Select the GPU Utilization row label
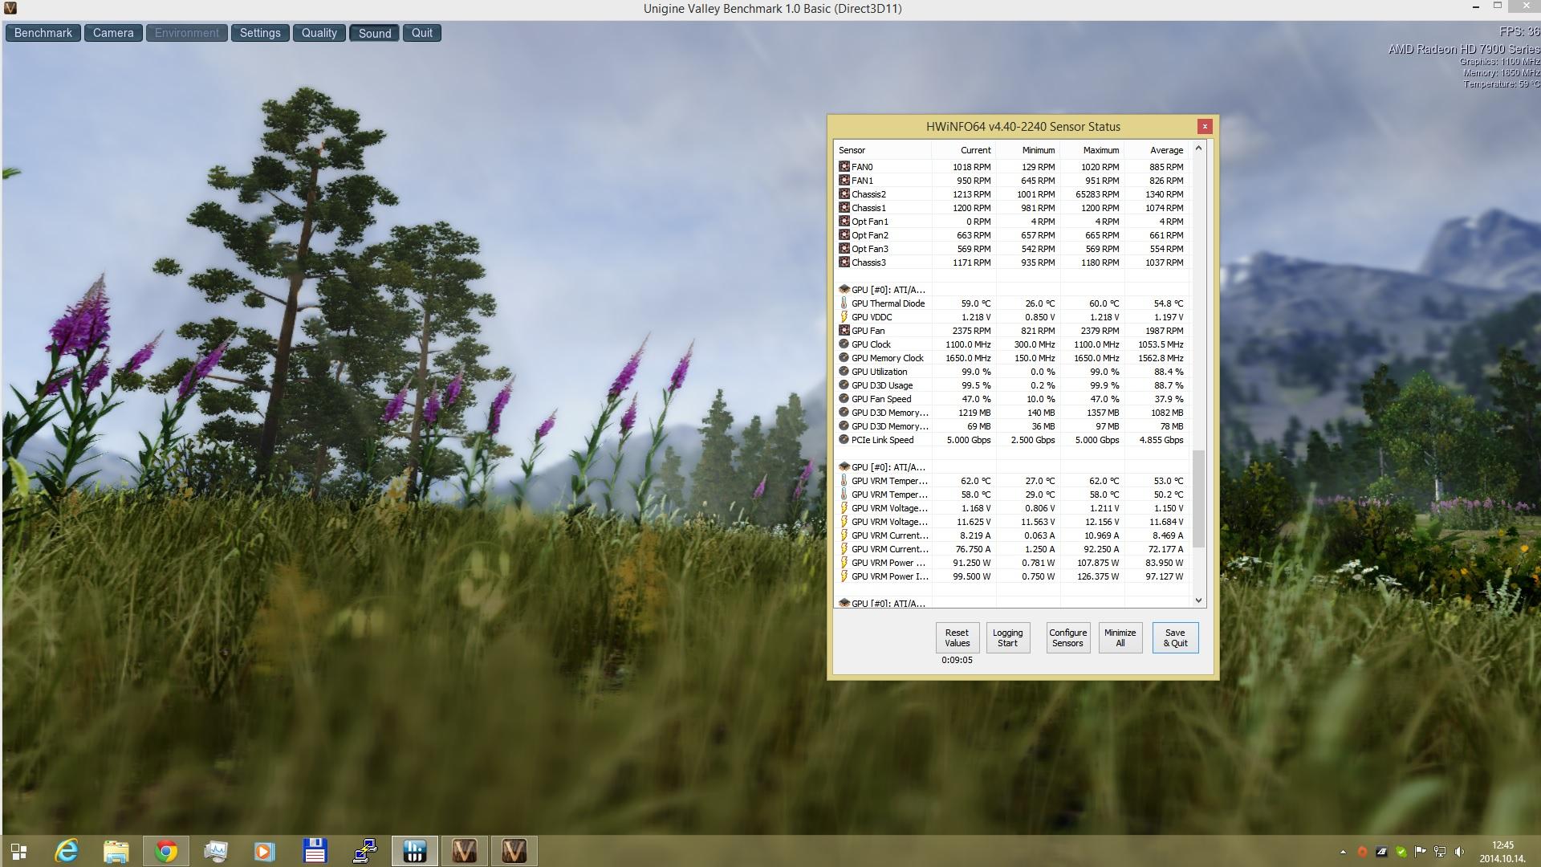 [x=879, y=372]
